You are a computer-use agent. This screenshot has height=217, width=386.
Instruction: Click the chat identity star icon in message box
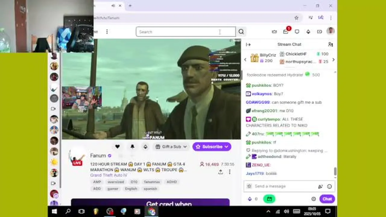[249, 186]
